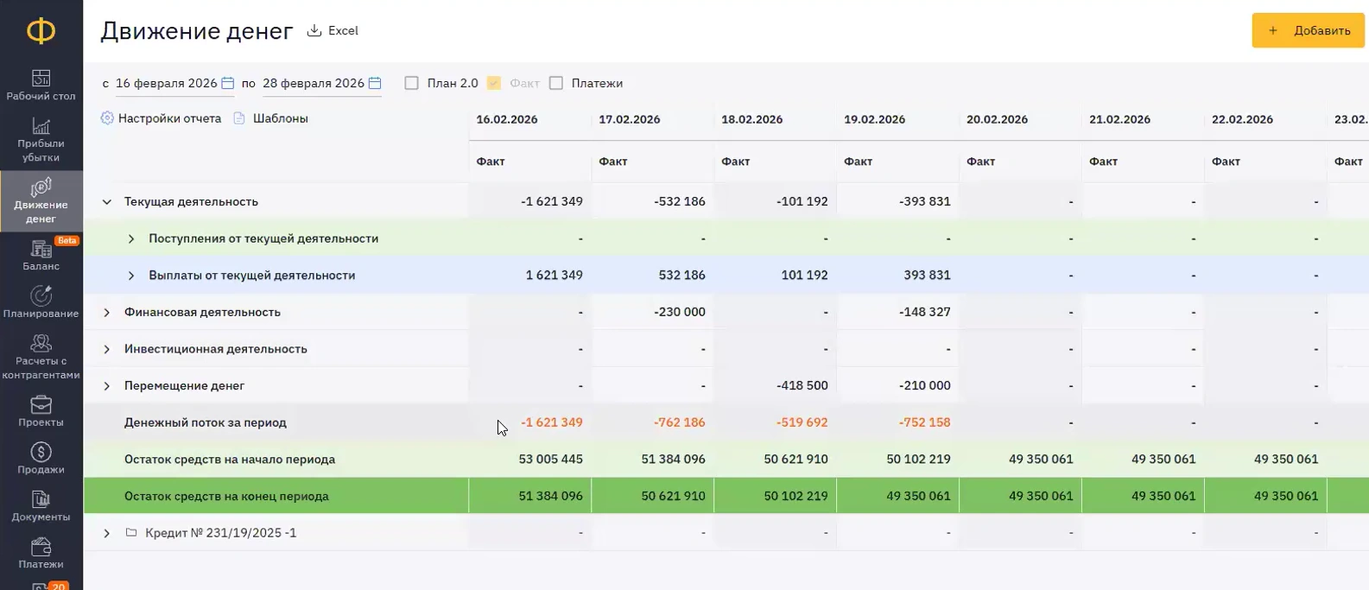
Task: Click the 19.02.2026 column header
Action: 875,119
